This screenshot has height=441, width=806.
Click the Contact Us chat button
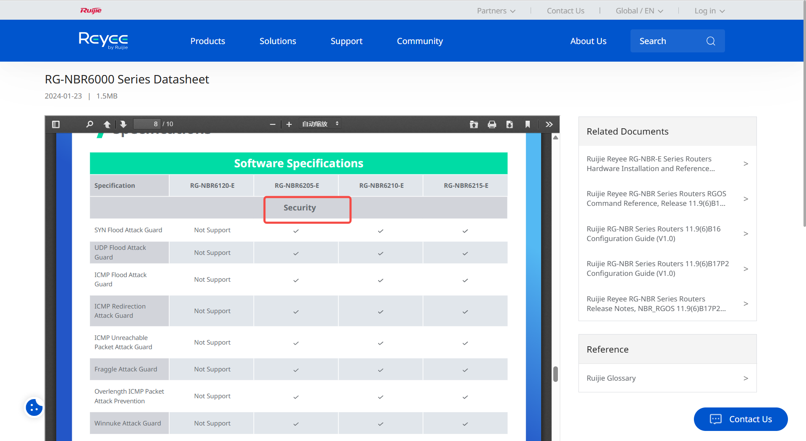point(741,419)
